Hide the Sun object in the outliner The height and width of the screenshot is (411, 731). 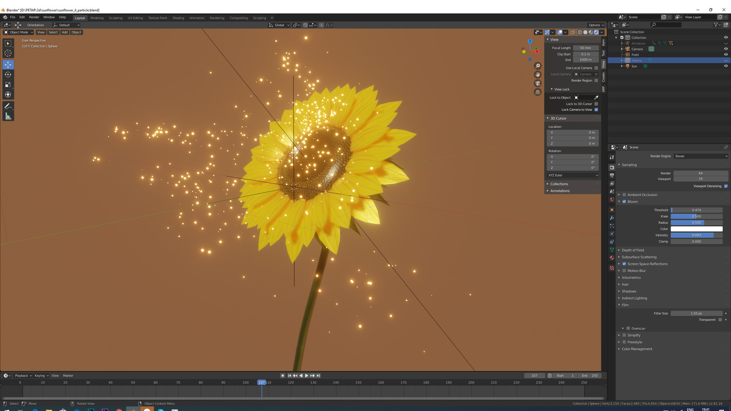point(726,66)
